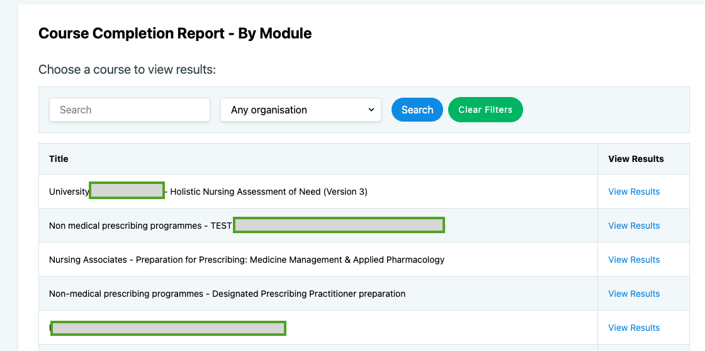Select Non medical prescribing programmes - TEST title
This screenshot has width=705, height=351.
coord(140,226)
